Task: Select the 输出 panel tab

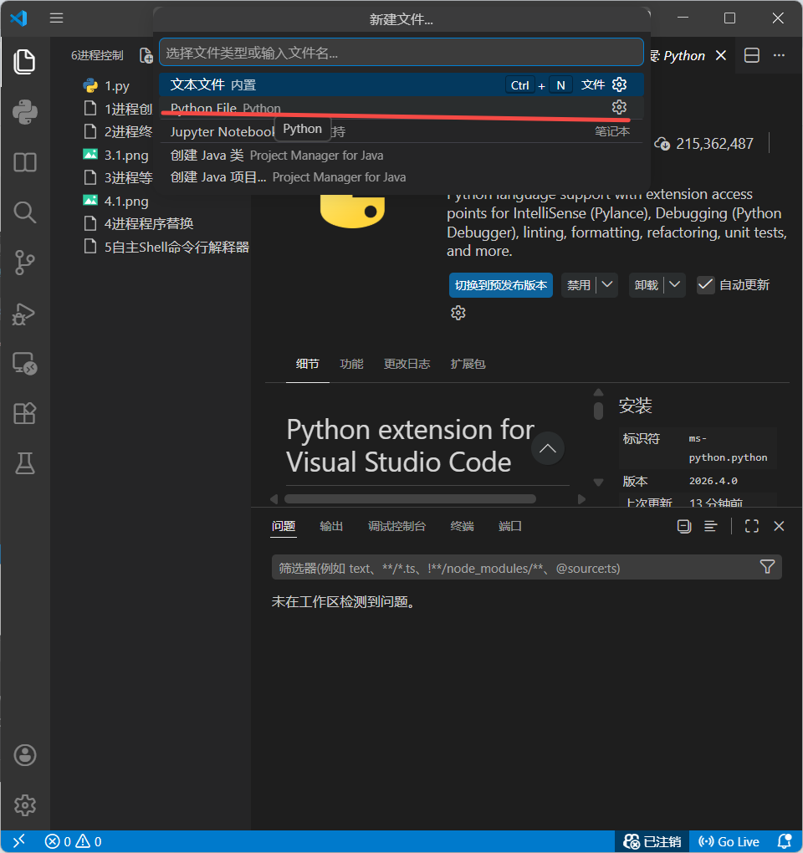Action: [x=331, y=526]
